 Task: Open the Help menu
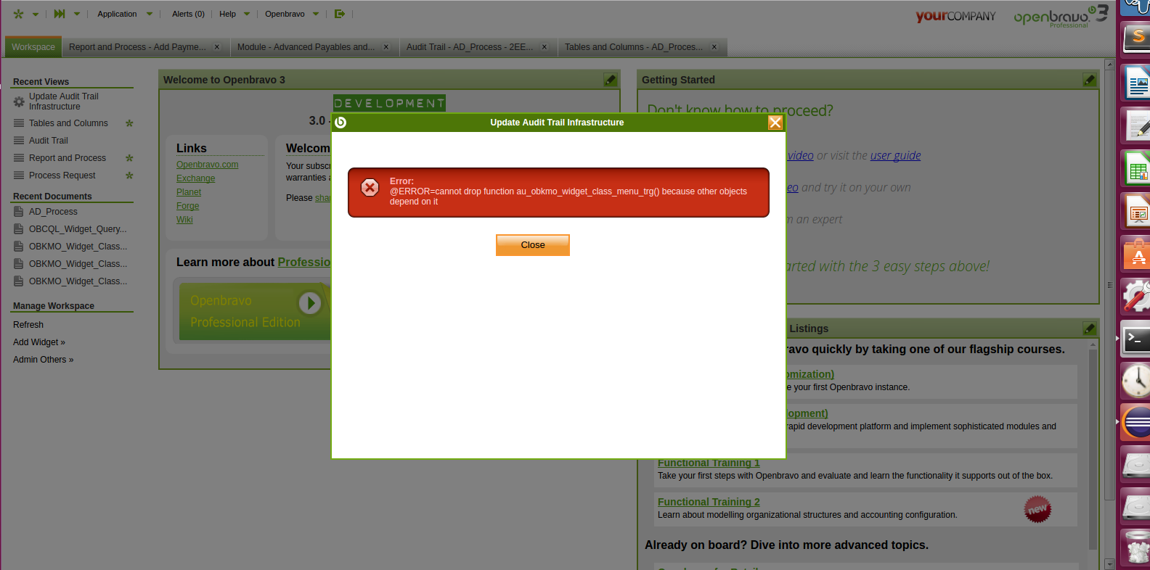click(227, 14)
